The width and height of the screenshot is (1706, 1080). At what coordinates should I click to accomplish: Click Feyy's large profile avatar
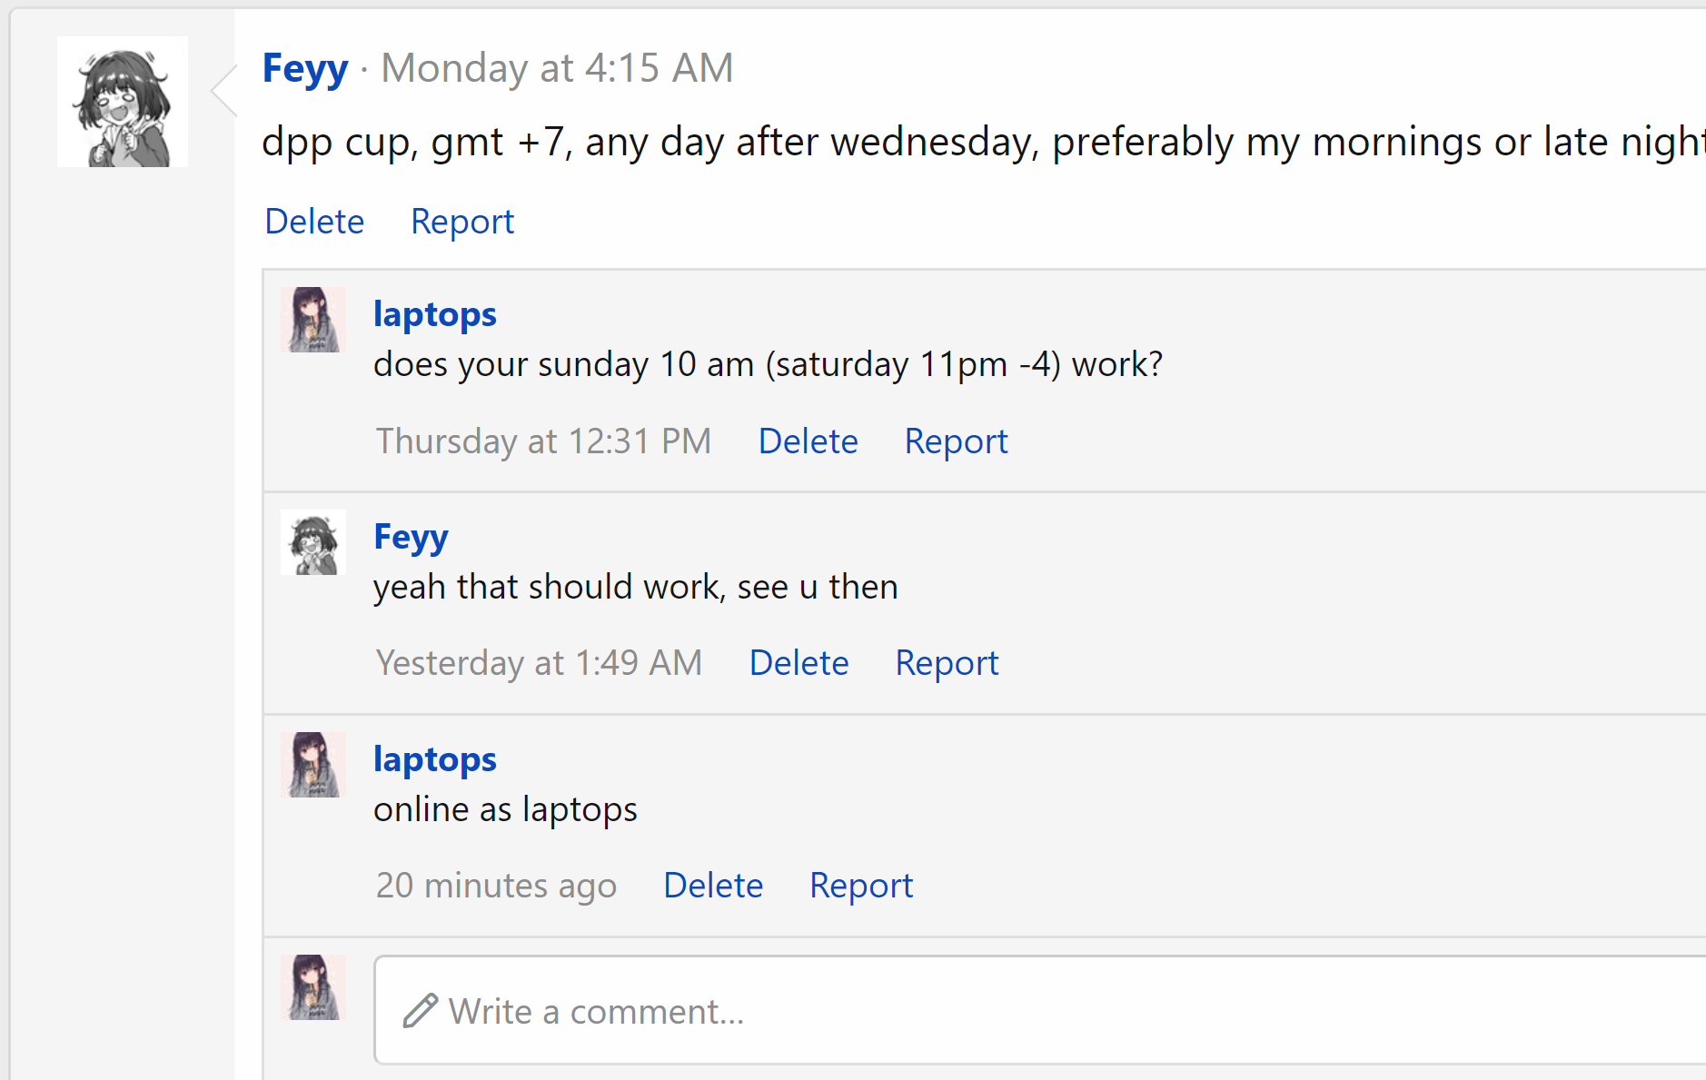123,102
